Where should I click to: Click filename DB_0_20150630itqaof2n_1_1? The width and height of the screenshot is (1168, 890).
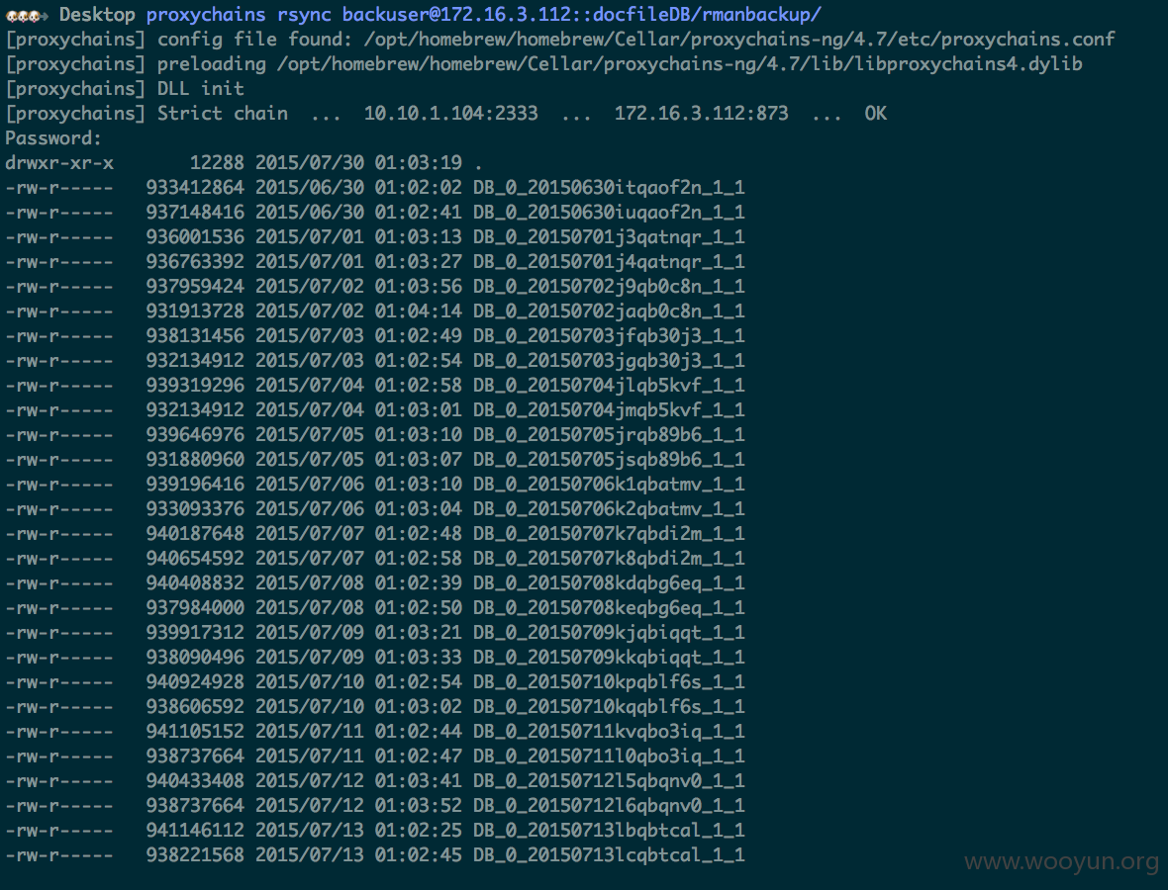click(x=609, y=188)
